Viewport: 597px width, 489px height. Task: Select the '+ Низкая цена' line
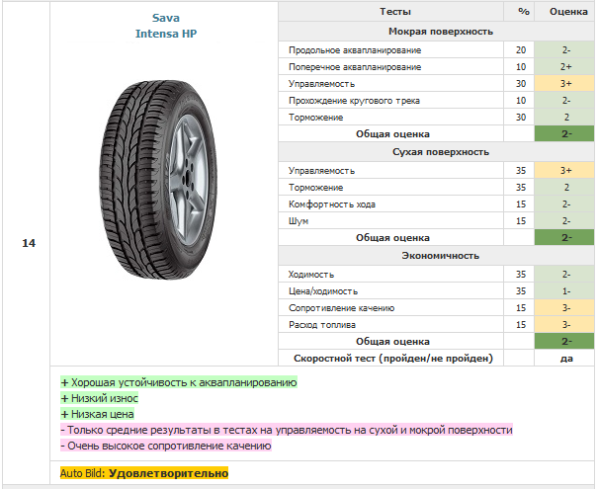(98, 414)
